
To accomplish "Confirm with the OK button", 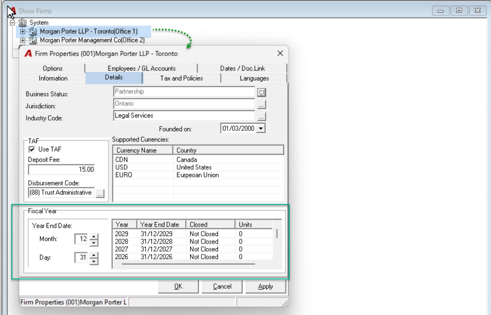I will coord(178,287).
